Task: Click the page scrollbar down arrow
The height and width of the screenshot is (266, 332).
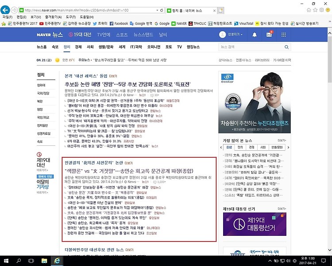Action: tap(330, 250)
